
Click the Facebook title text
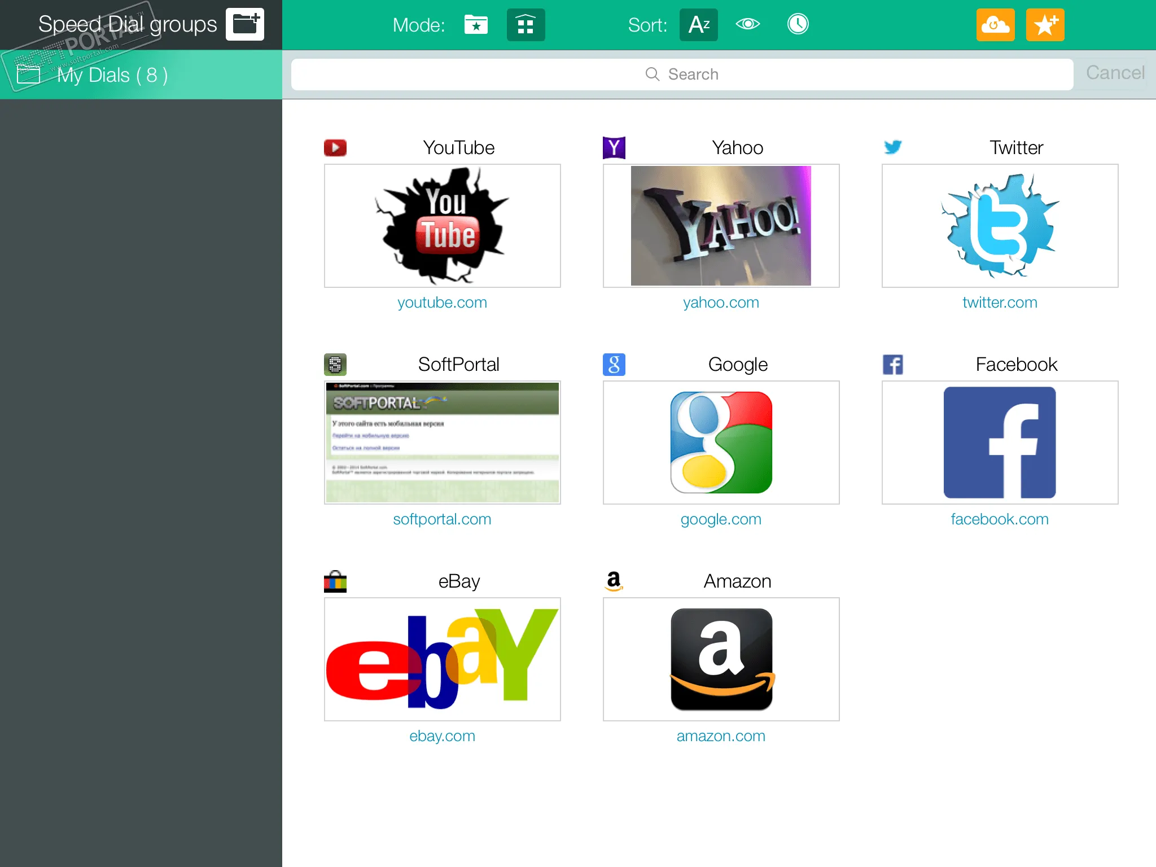tap(1017, 365)
